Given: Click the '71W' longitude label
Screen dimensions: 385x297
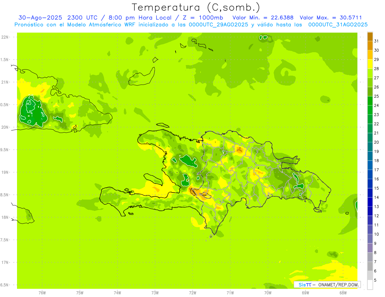Looking at the screenshot, I should 230,293.
